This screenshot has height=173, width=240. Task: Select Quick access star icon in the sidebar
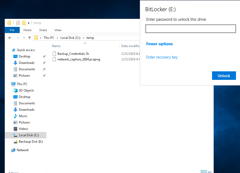point(14,50)
